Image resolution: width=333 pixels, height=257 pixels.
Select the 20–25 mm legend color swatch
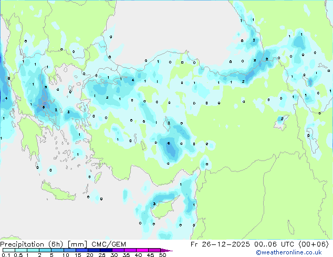coord(94,250)
